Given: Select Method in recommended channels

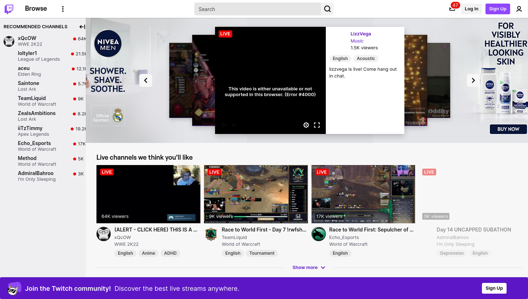Looking at the screenshot, I should click(43, 161).
